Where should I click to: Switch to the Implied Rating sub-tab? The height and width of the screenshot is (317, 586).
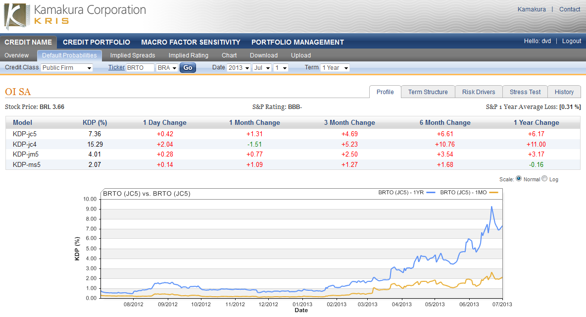coord(189,55)
